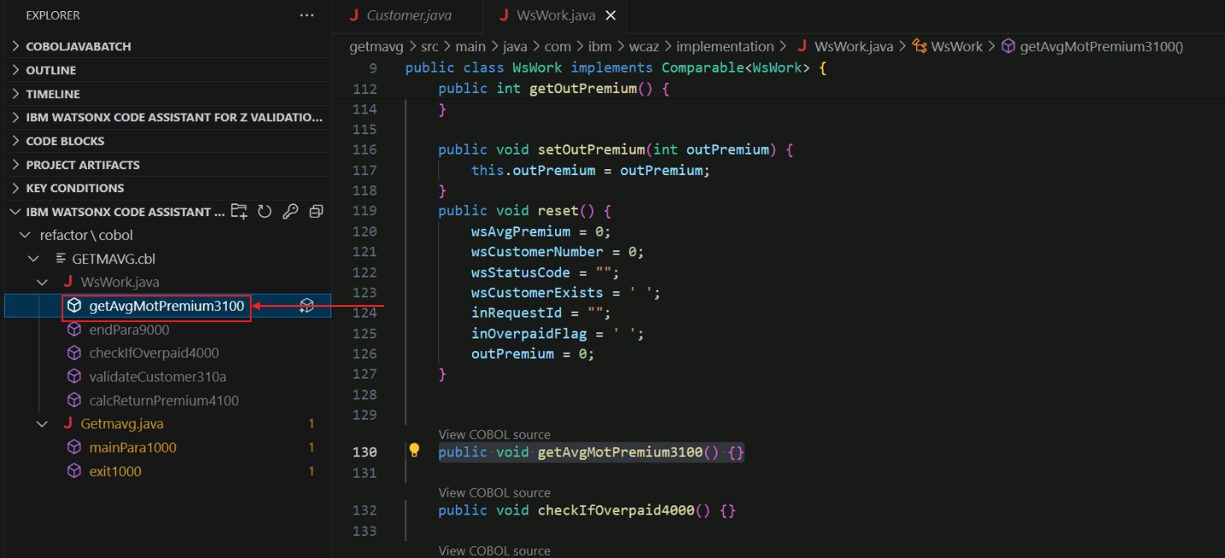Click the cube icon beside checkIfOverpaid4000

(74, 353)
